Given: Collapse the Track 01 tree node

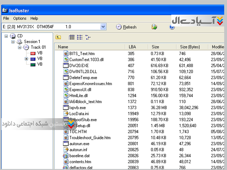Looking at the screenshot, I should click(x=20, y=47).
